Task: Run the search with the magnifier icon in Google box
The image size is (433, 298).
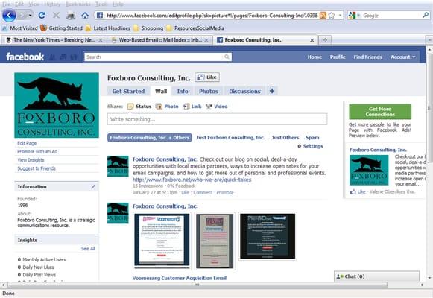Action: (426, 16)
